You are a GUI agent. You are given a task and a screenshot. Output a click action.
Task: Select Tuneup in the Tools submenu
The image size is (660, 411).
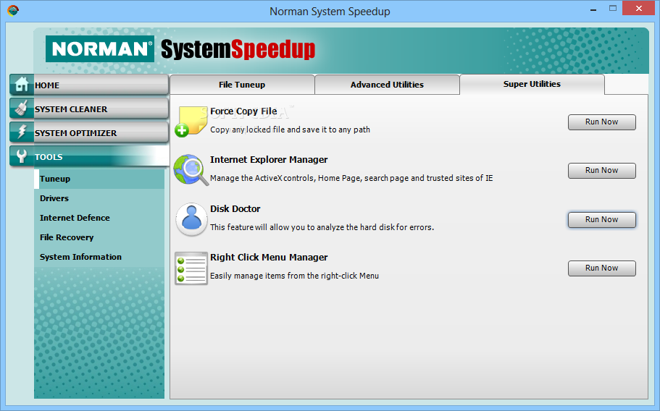99,179
